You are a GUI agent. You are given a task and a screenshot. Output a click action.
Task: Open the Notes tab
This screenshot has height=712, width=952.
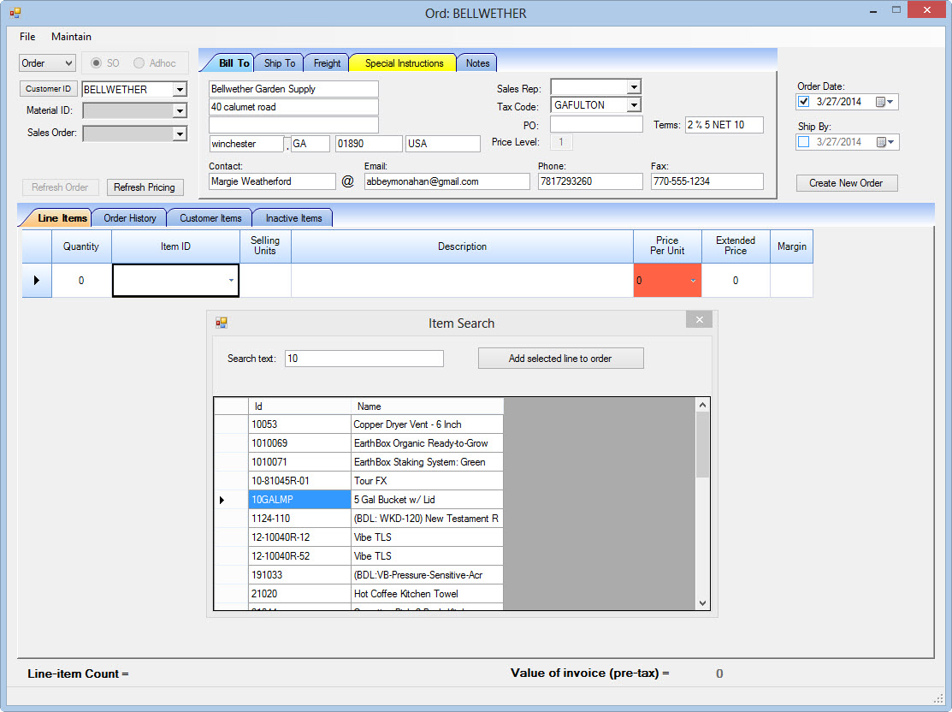(x=477, y=63)
